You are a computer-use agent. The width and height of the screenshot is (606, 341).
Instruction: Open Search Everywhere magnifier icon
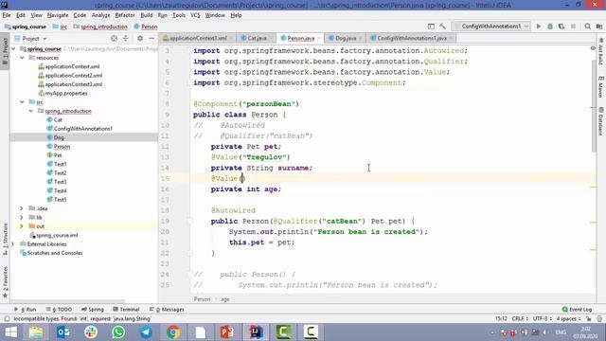click(x=587, y=27)
